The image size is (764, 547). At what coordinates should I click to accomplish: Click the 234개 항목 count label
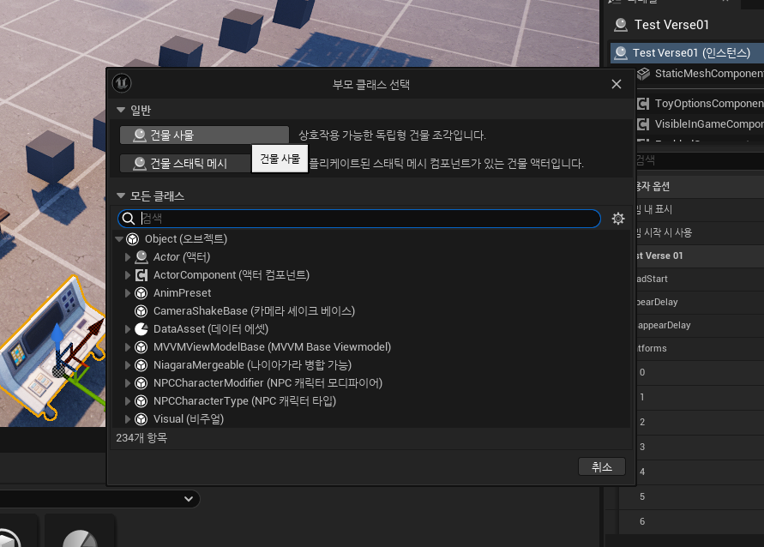pos(141,438)
